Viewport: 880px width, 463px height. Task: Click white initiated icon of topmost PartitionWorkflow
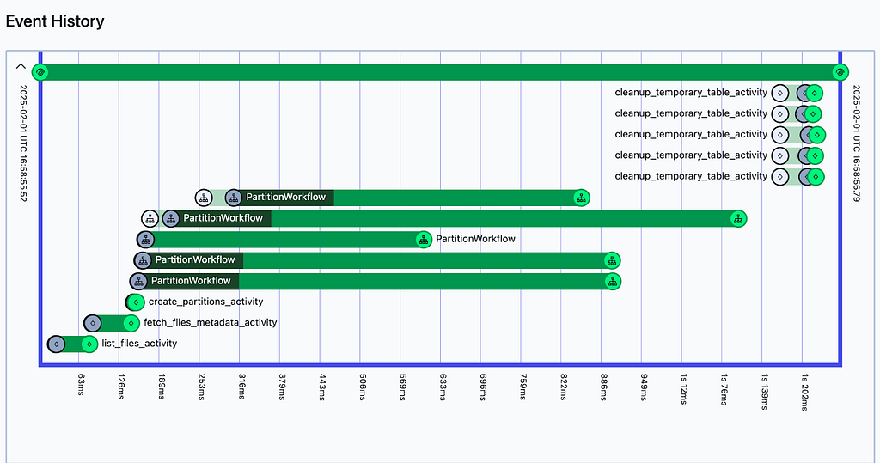tap(204, 198)
